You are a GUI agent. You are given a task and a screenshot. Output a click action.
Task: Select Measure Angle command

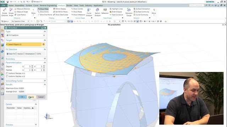pos(21,12)
